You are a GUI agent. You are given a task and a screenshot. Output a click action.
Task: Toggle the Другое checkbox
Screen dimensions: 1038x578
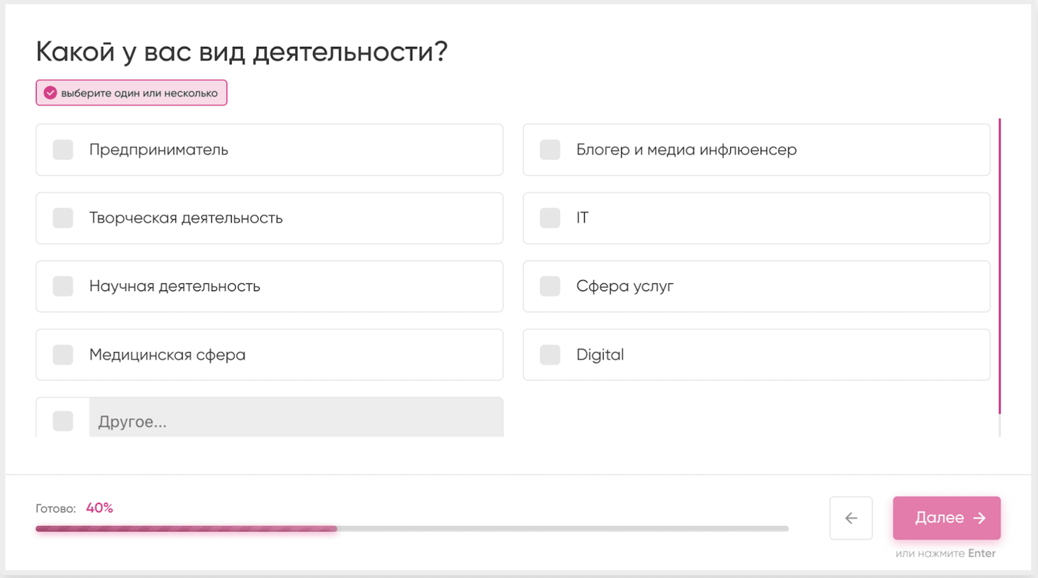[63, 421]
